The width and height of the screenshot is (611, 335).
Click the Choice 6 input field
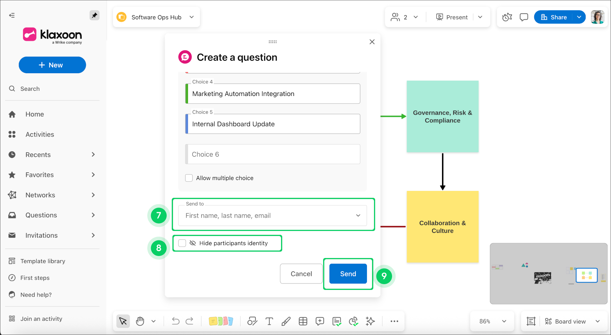273,154
